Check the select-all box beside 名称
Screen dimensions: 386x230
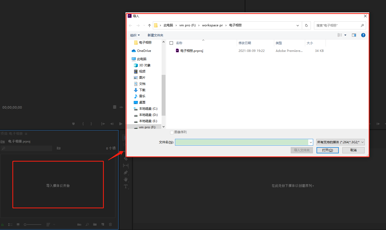click(x=171, y=43)
